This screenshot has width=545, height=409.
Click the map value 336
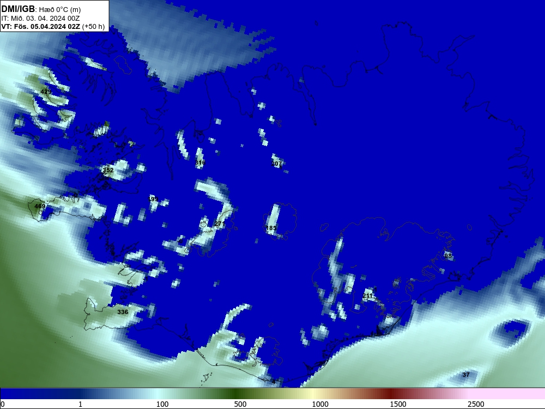pos(123,312)
